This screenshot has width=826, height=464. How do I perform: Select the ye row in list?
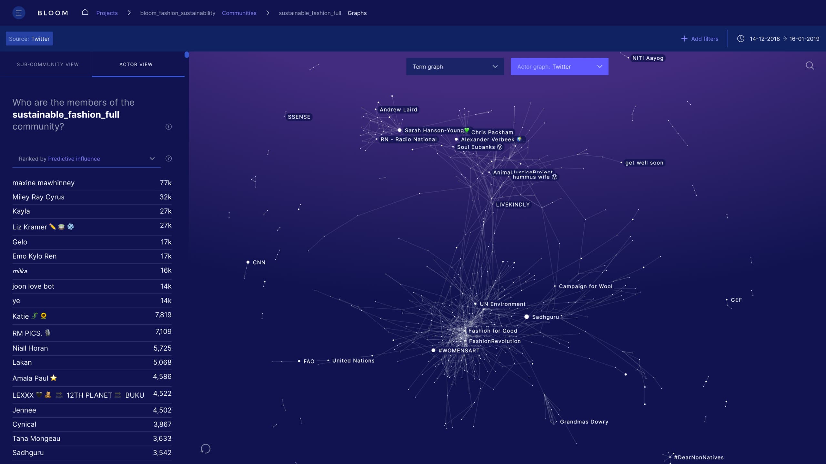(92, 301)
